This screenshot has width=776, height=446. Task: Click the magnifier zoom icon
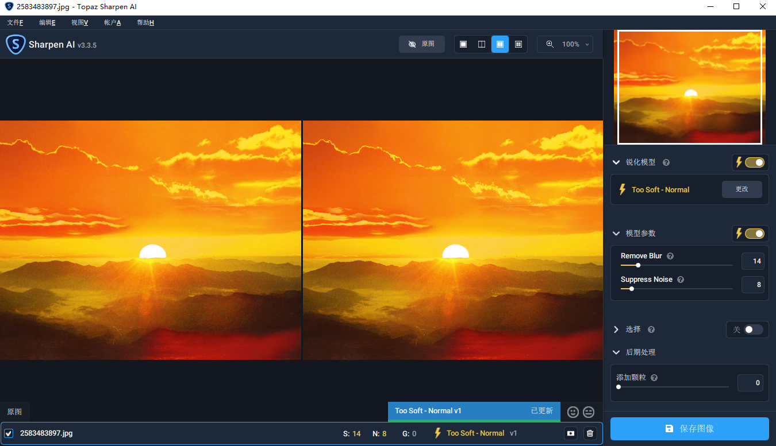pyautogui.click(x=550, y=44)
